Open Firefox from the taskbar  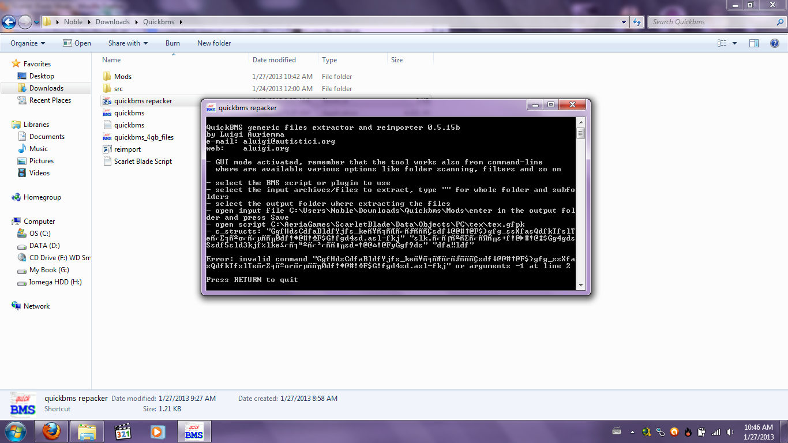point(51,431)
